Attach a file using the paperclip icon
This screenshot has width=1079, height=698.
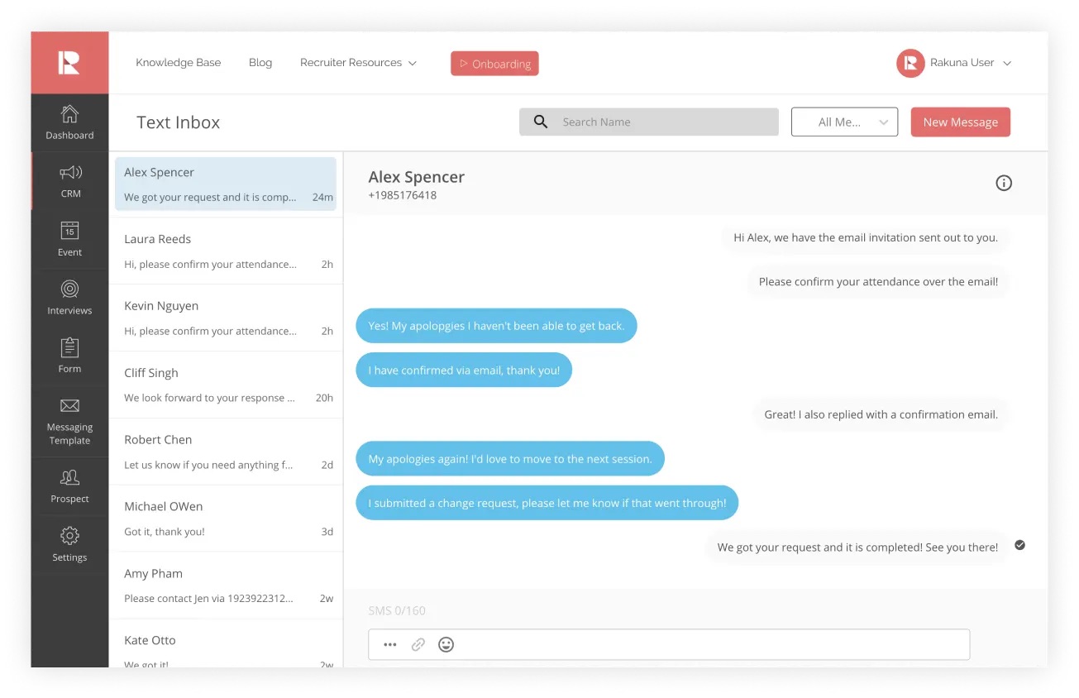coord(418,644)
